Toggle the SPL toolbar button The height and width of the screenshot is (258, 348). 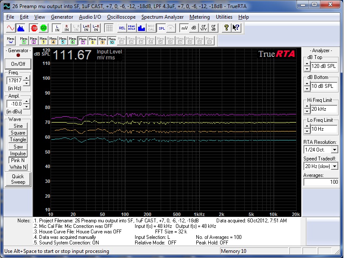(161, 28)
